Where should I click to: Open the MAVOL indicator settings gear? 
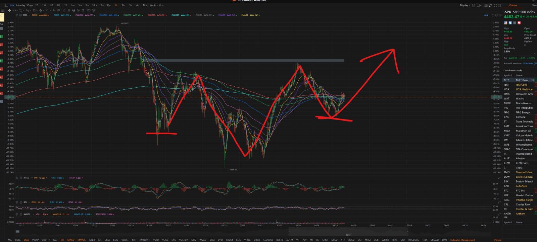[x=17, y=214]
